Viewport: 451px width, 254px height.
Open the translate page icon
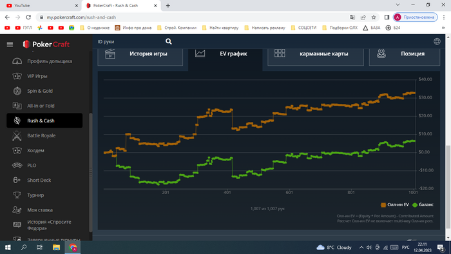pyautogui.click(x=352, y=17)
